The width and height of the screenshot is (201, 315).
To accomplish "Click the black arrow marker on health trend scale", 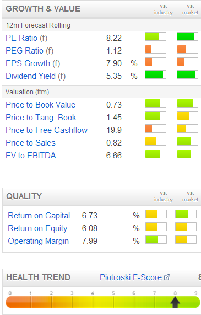I will (x=175, y=302).
